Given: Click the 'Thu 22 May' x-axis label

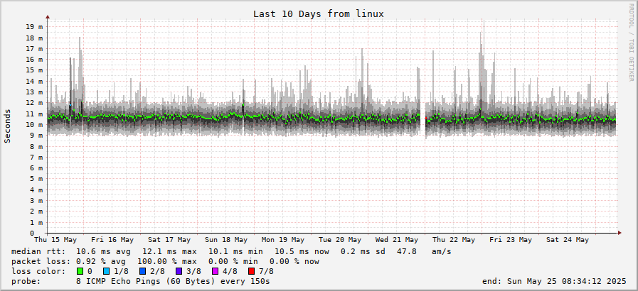Looking at the screenshot, I should coord(454,240).
